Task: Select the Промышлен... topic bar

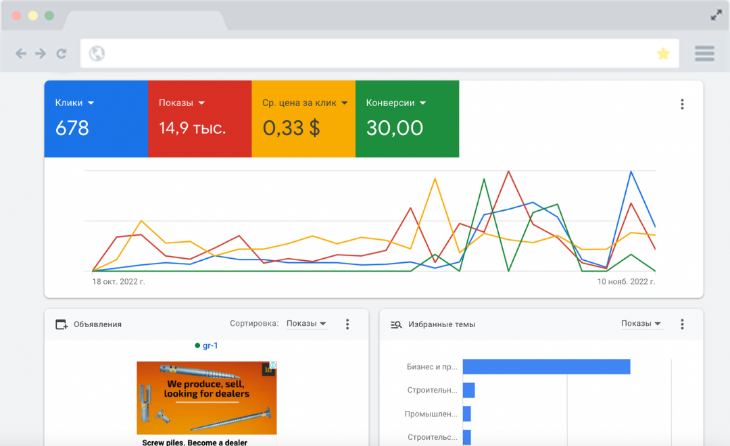Action: click(467, 414)
